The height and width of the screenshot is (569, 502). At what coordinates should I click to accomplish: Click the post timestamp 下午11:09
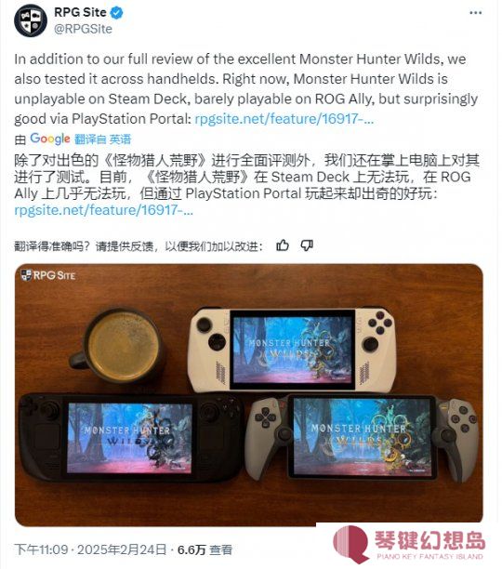(x=41, y=549)
